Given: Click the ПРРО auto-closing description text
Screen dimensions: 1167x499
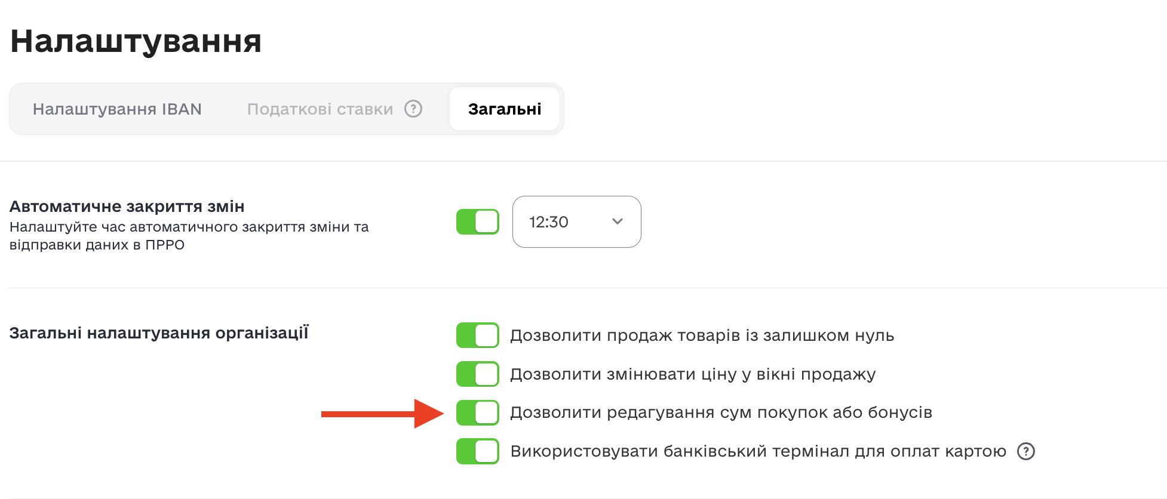Looking at the screenshot, I should pos(189,236).
